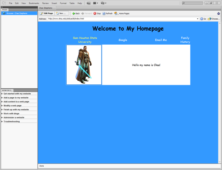Open the Home Pages dropdown

coord(122,14)
